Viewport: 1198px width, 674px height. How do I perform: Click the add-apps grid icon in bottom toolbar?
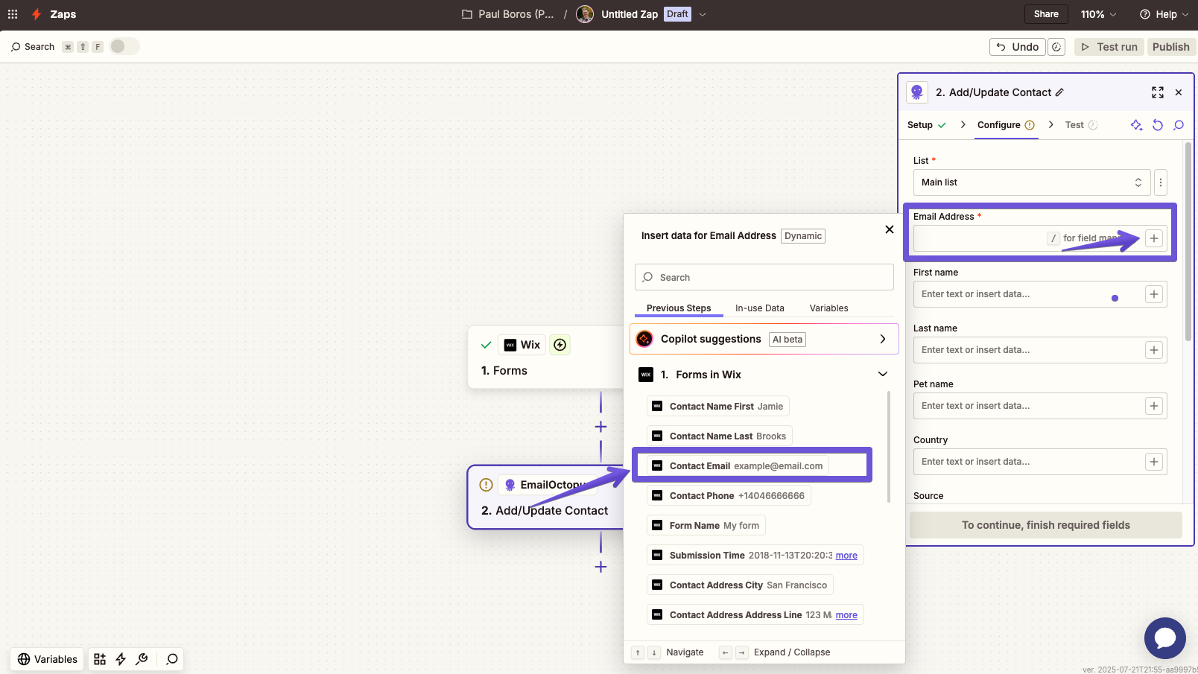tap(100, 659)
